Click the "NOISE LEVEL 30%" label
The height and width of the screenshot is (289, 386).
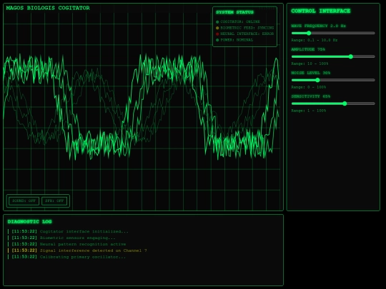point(311,73)
